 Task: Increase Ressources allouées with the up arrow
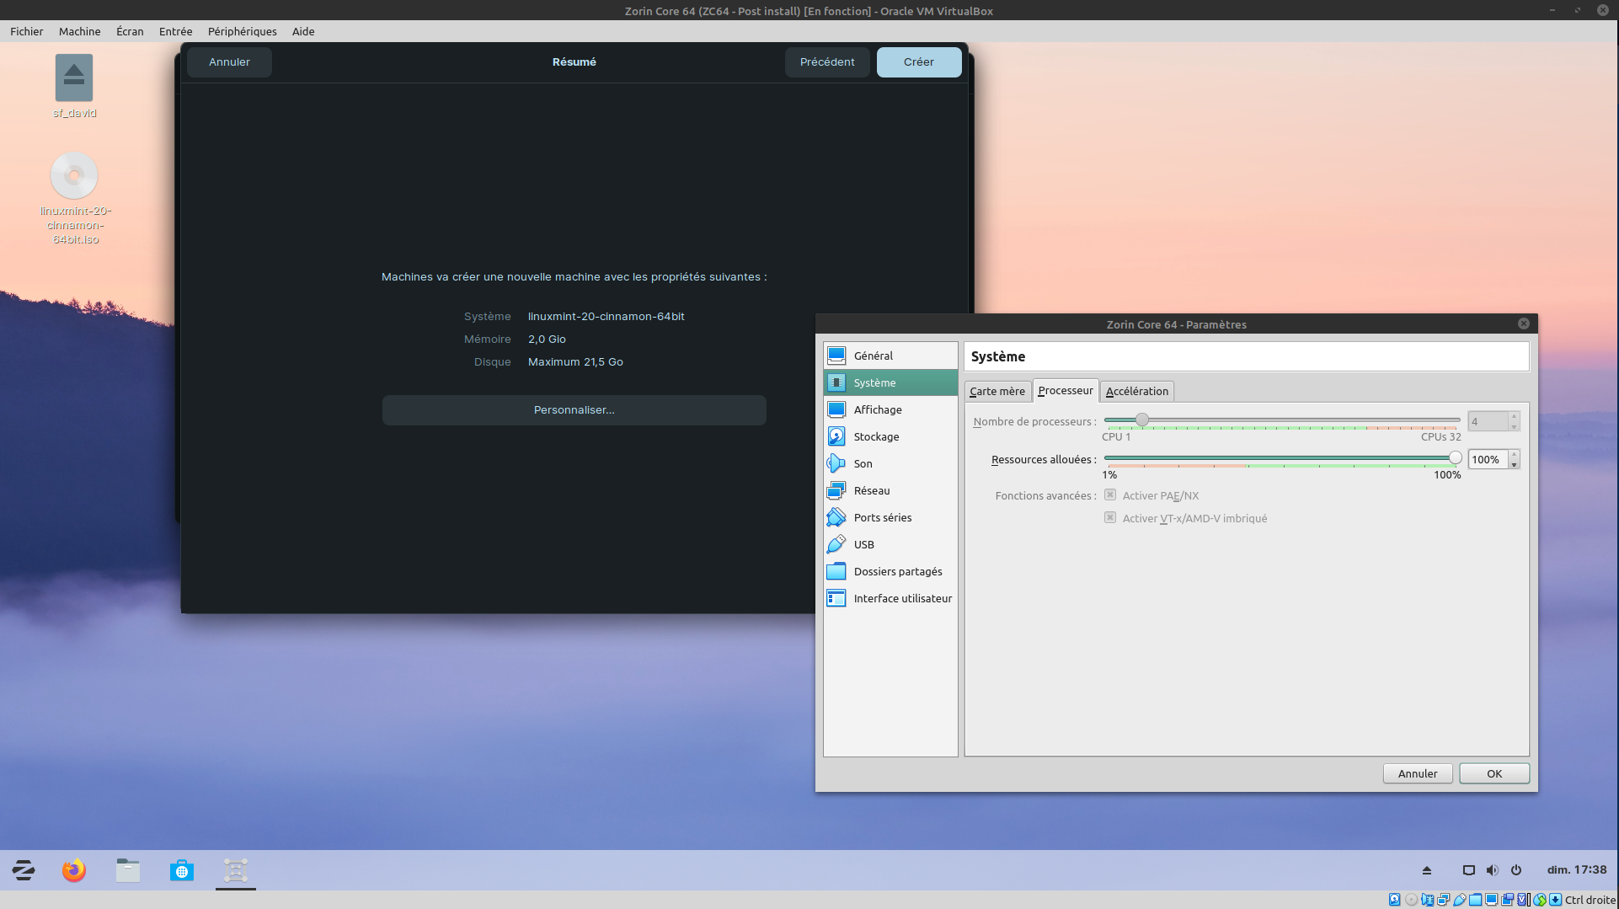click(x=1514, y=455)
